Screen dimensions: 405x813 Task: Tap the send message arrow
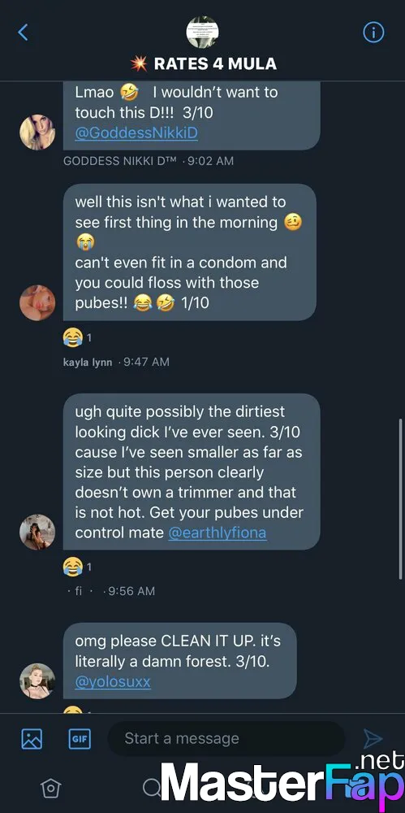tap(373, 738)
